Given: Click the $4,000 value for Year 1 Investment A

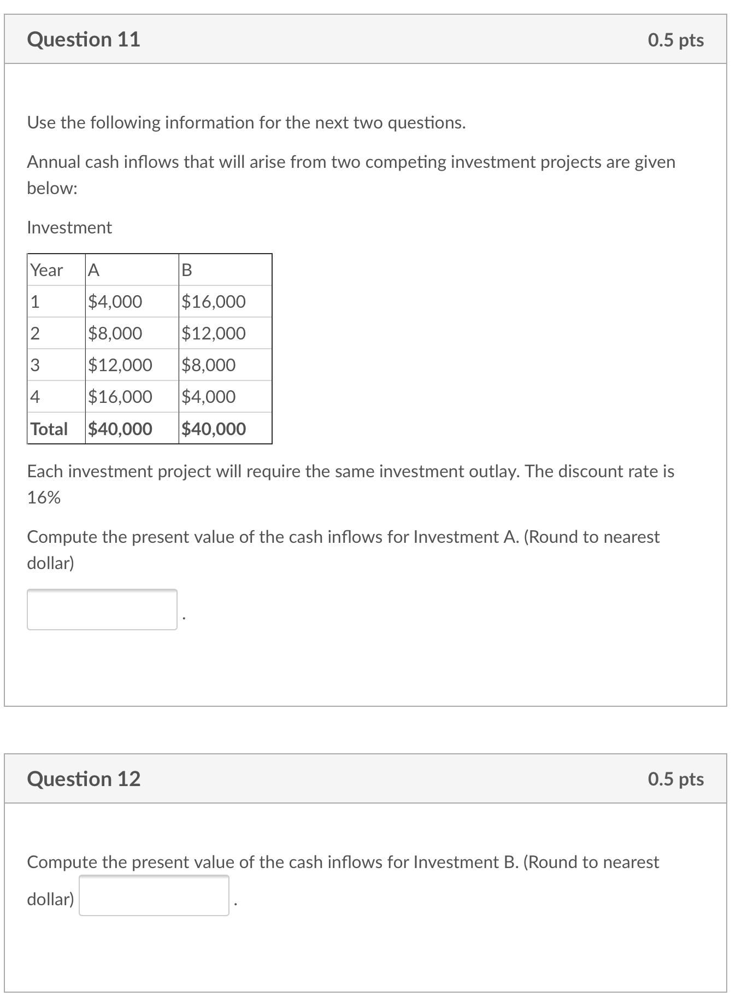Looking at the screenshot, I should 114,301.
